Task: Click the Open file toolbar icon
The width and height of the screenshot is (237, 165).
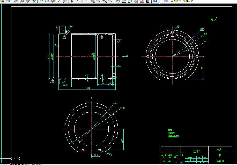Action: (x=3, y=1)
